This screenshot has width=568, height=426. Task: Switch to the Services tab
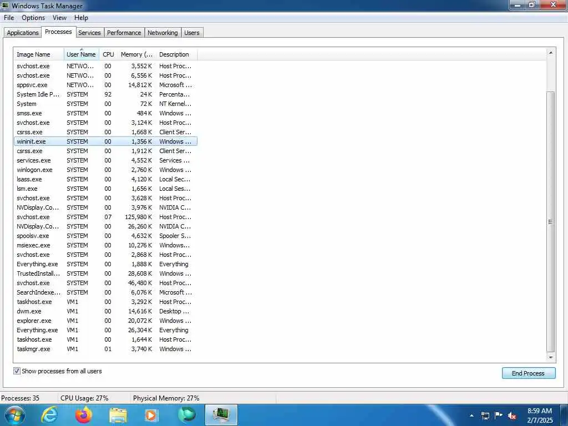[x=89, y=33]
